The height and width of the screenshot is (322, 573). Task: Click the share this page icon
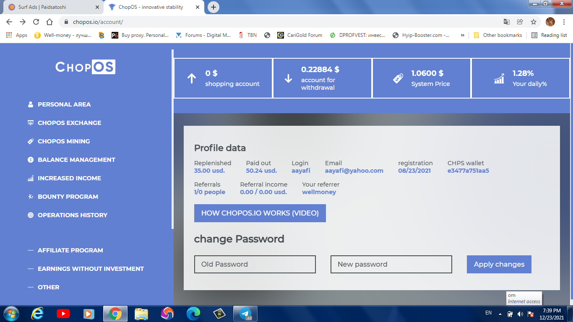click(520, 22)
